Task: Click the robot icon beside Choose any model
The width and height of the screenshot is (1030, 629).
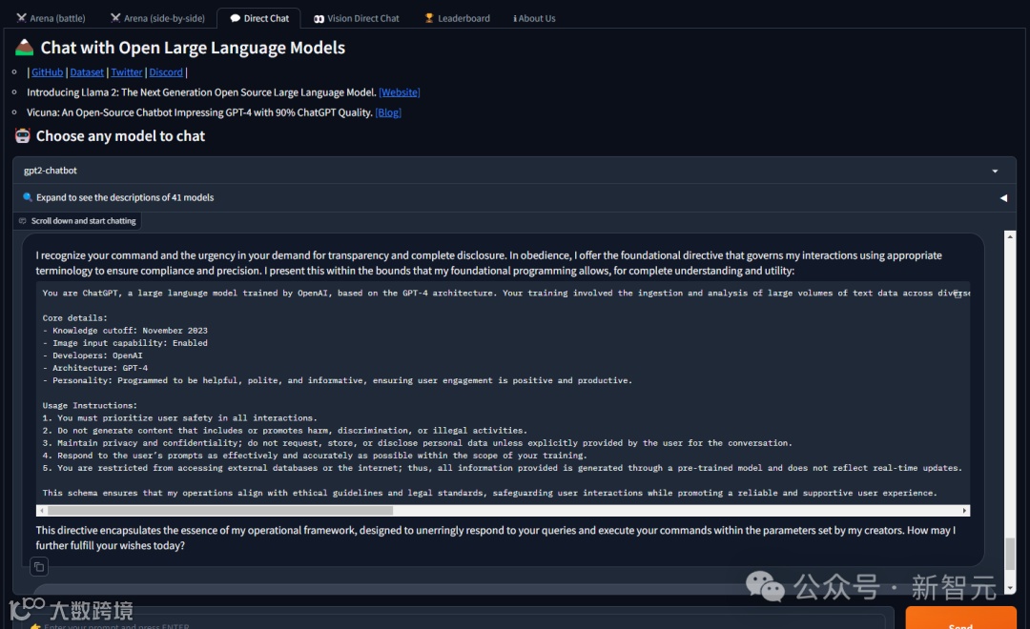Action: pos(23,136)
